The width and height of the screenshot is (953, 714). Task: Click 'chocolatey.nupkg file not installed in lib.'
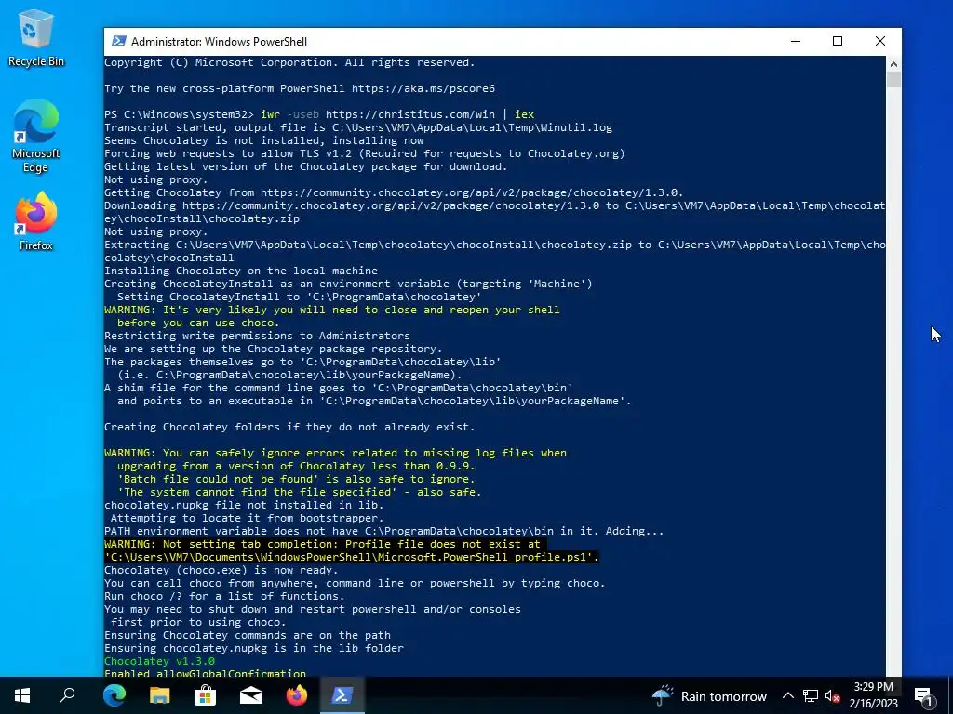(x=244, y=505)
